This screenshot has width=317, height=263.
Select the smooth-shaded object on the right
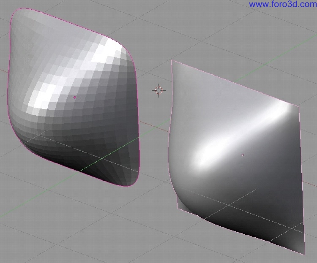click(237, 157)
